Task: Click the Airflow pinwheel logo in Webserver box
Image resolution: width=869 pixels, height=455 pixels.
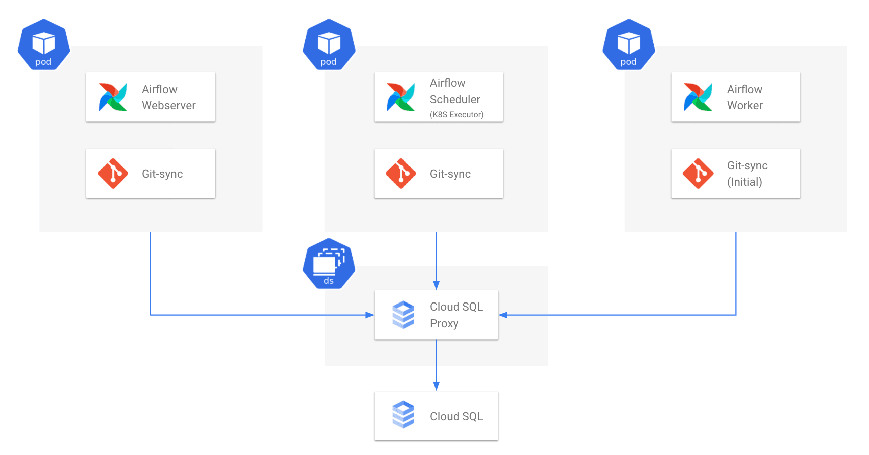Action: pyautogui.click(x=113, y=97)
